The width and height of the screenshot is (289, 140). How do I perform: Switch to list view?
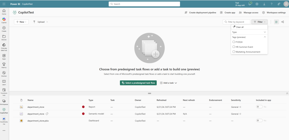[x=276, y=22]
